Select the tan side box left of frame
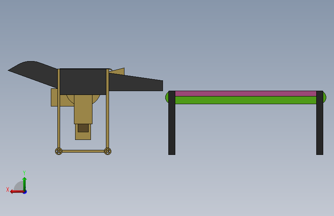The width and height of the screenshot is (334, 216). click(x=54, y=97)
